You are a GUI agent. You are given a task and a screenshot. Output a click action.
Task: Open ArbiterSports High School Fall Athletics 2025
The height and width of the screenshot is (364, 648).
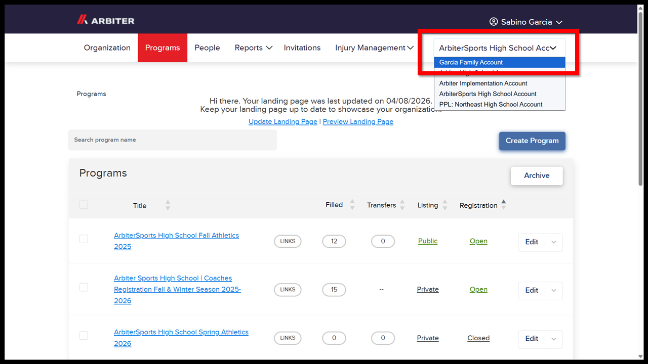point(176,241)
